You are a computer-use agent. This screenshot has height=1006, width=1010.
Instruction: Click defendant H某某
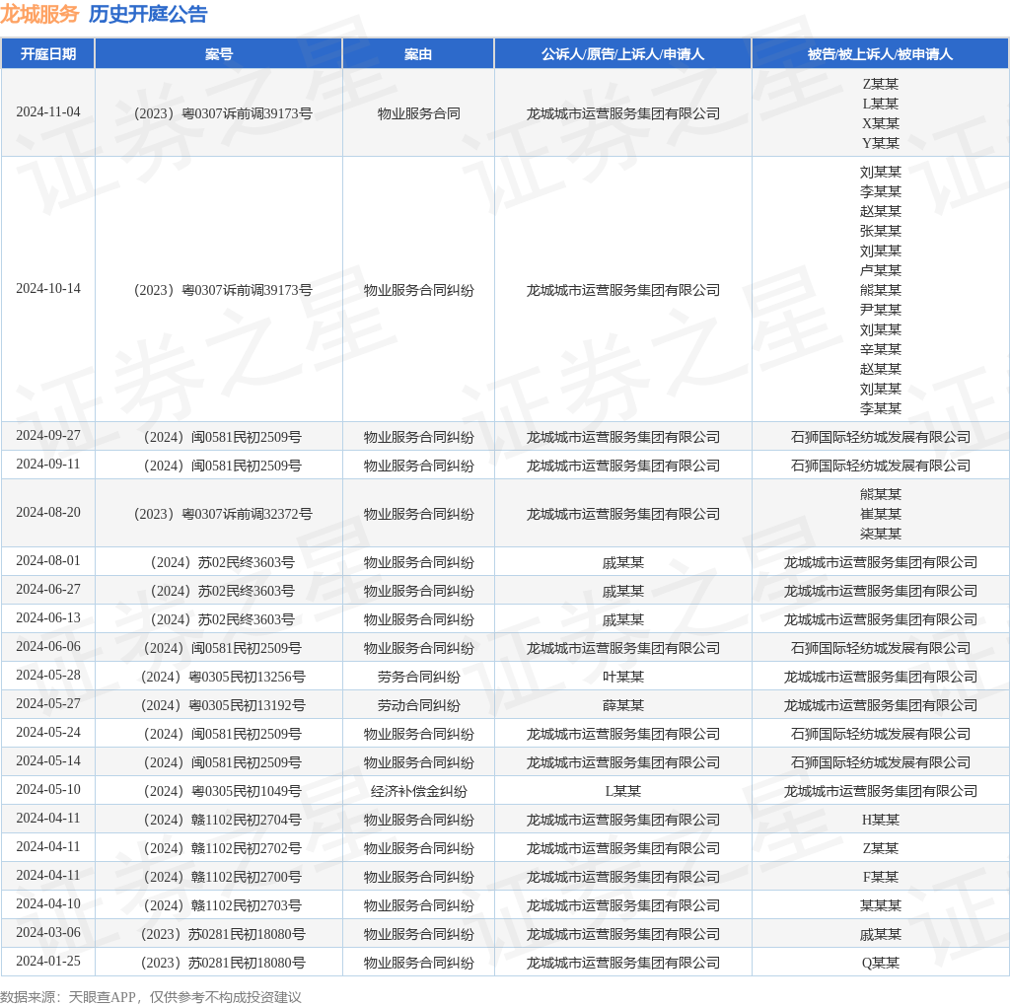881,820
